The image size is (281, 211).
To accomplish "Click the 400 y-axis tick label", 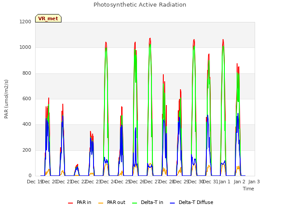I will click(27, 124).
